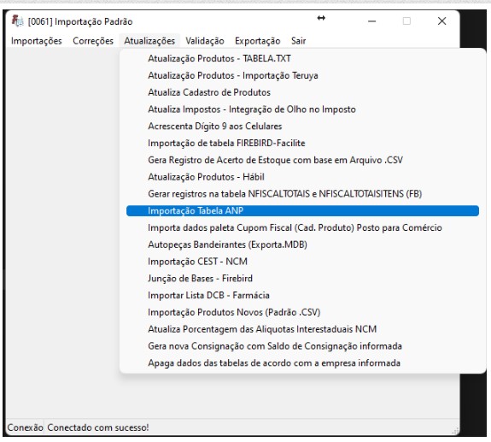Click highlighted Importação Tabela ANP entry
Image resolution: width=491 pixels, height=442 pixels.
[302, 210]
